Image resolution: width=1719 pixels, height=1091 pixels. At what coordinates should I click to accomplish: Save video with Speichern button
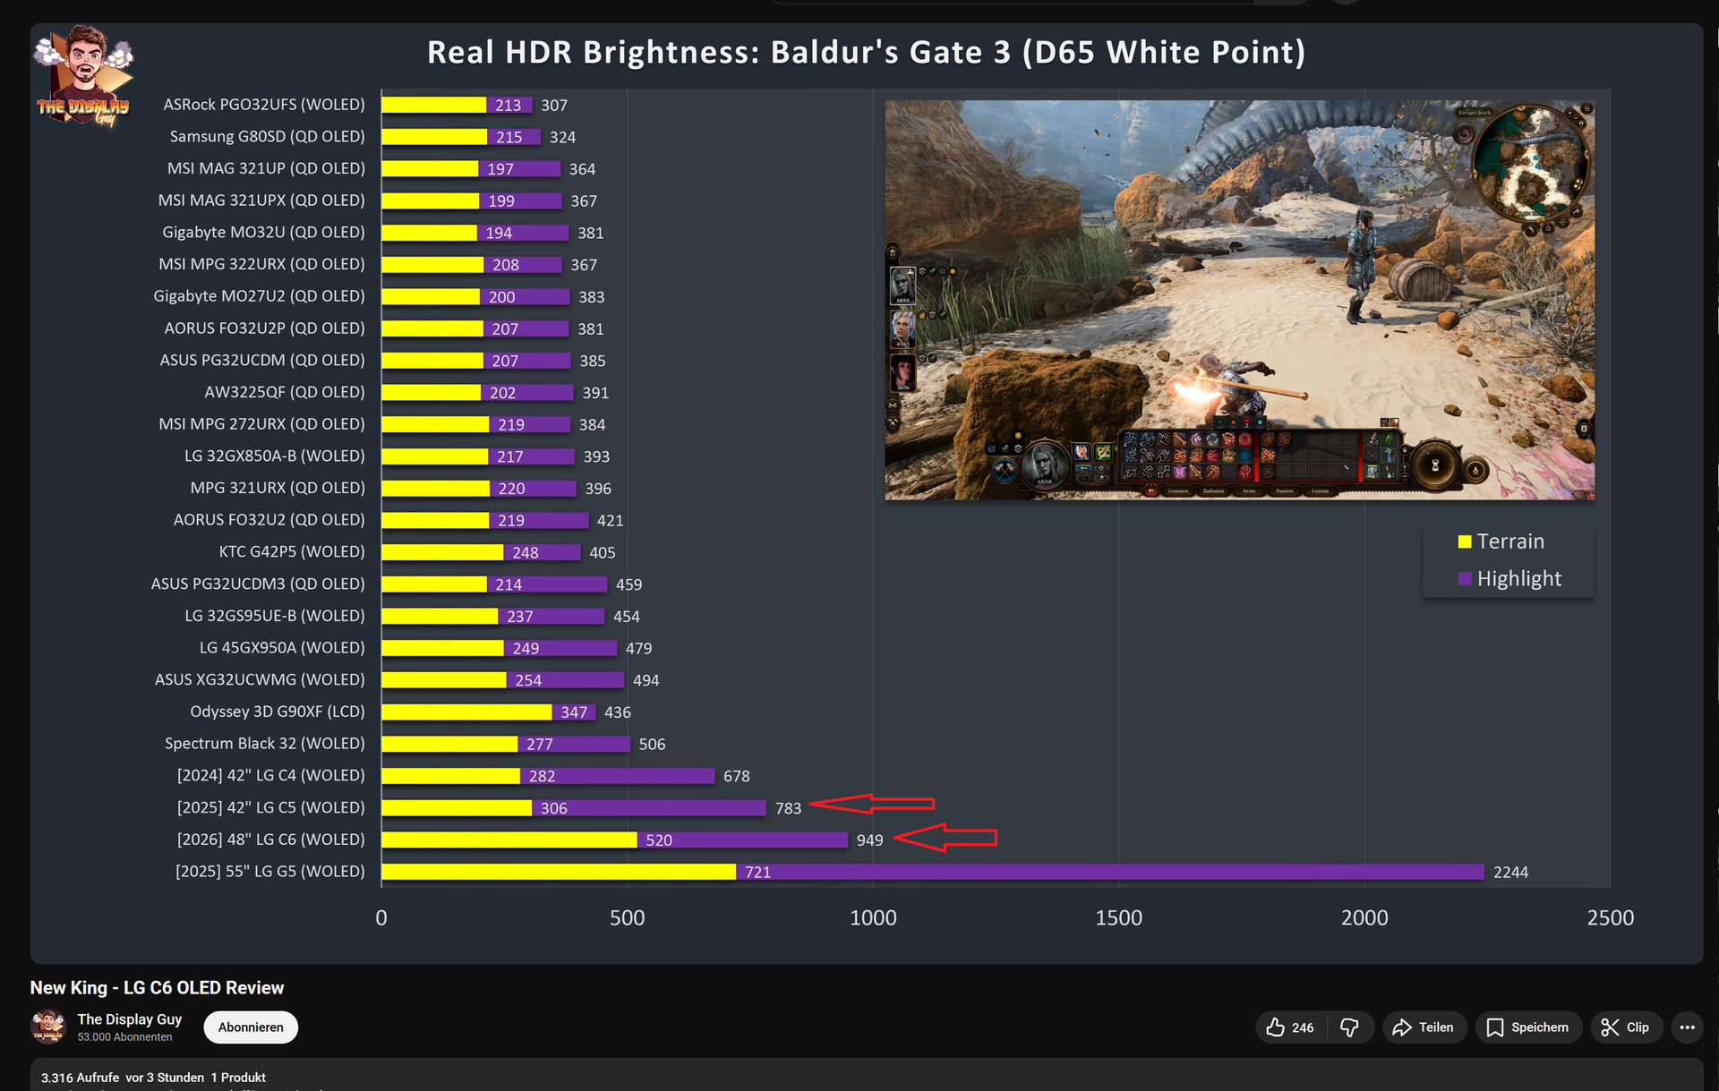pyautogui.click(x=1527, y=1027)
